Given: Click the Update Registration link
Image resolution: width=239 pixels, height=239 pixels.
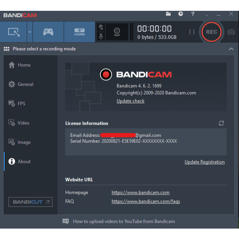Looking at the screenshot, I should click(204, 162).
